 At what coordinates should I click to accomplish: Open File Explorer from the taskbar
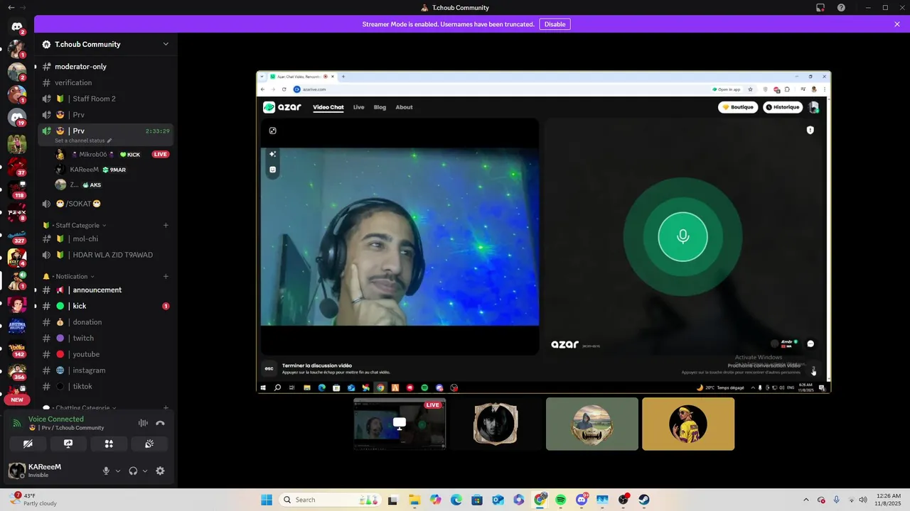414,500
